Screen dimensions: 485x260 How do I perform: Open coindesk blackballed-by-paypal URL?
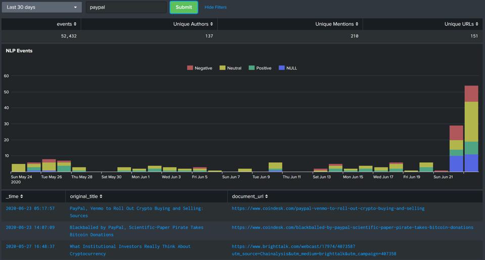(x=353, y=228)
